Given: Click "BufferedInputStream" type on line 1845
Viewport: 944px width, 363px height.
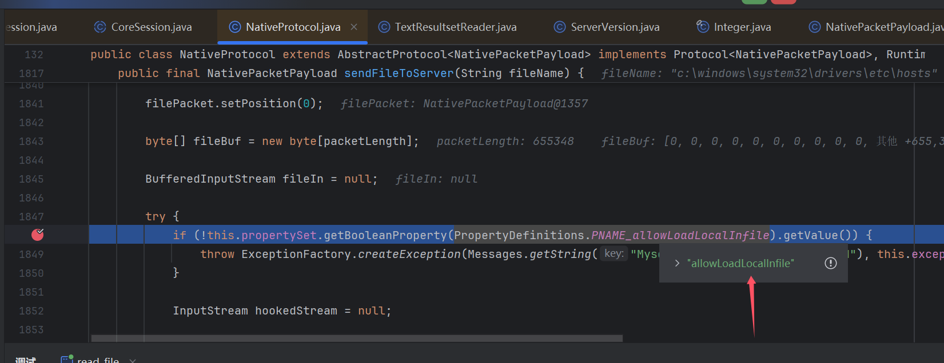Looking at the screenshot, I should coord(210,179).
